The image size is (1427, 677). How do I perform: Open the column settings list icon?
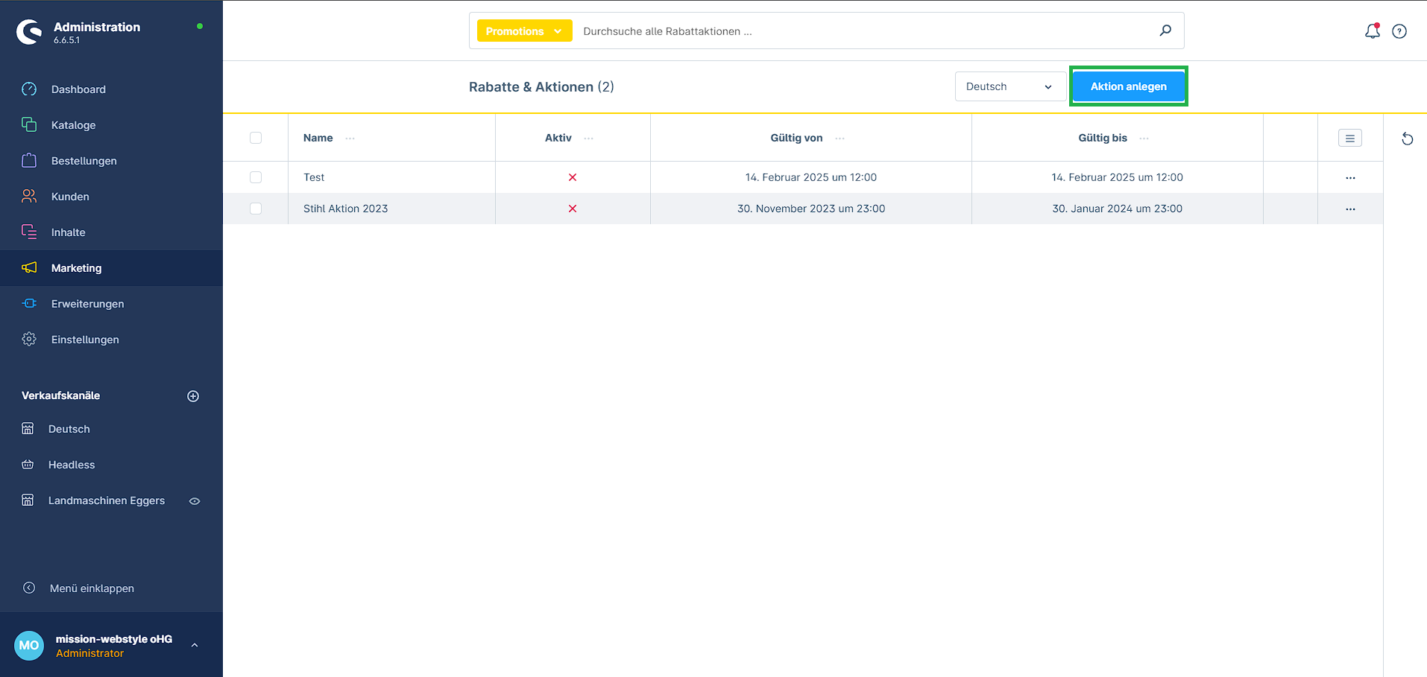(x=1349, y=139)
